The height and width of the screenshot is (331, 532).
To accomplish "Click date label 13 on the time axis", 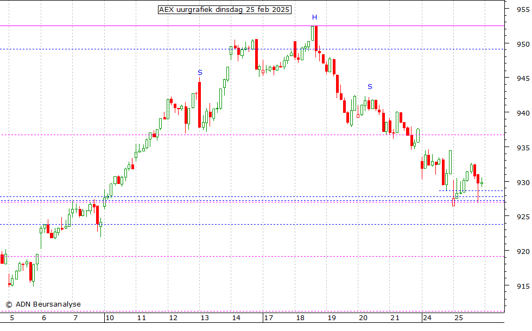I will coord(205,318).
